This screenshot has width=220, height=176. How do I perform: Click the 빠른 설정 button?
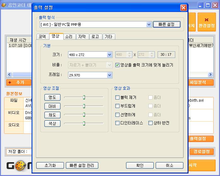166,25
